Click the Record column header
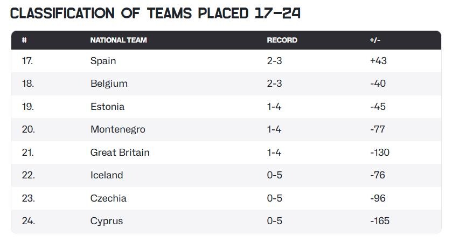Screen dimensions: 452x242 [x=282, y=40]
